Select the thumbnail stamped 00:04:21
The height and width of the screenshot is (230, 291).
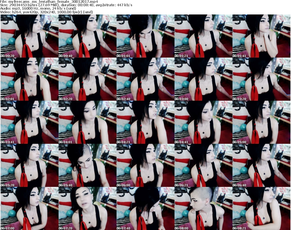(x=145, y=123)
